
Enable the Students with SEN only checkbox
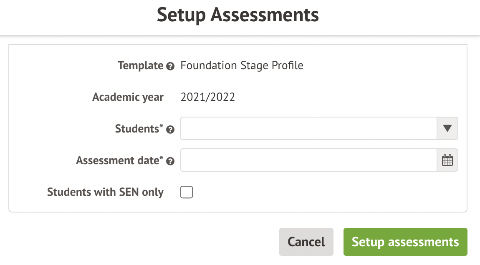[x=187, y=192]
